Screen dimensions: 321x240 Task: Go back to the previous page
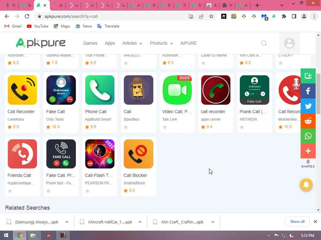7,16
